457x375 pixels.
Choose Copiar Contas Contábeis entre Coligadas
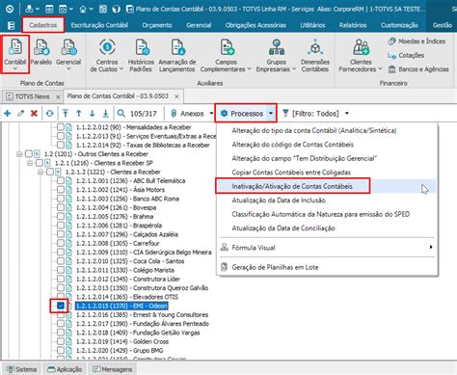click(291, 173)
